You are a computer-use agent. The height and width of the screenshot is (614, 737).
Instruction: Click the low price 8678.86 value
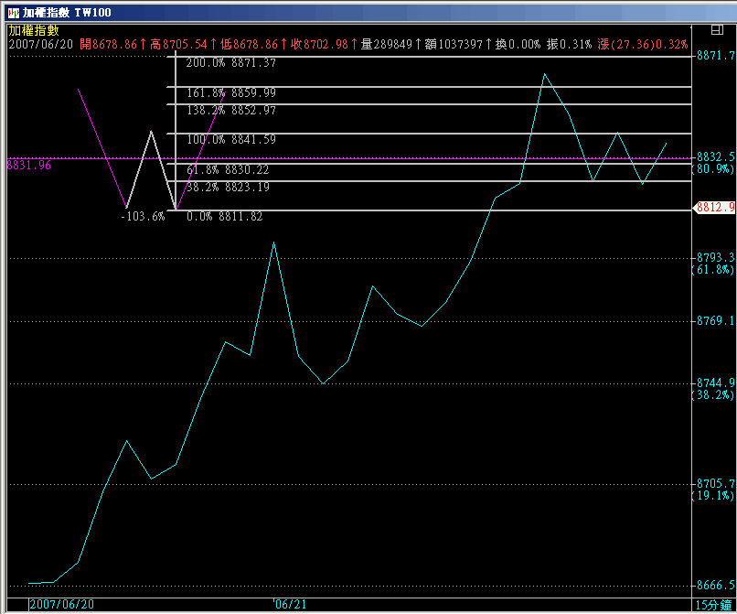coord(255,44)
